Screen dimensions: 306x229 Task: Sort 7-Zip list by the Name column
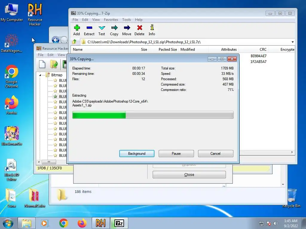(x=95, y=49)
